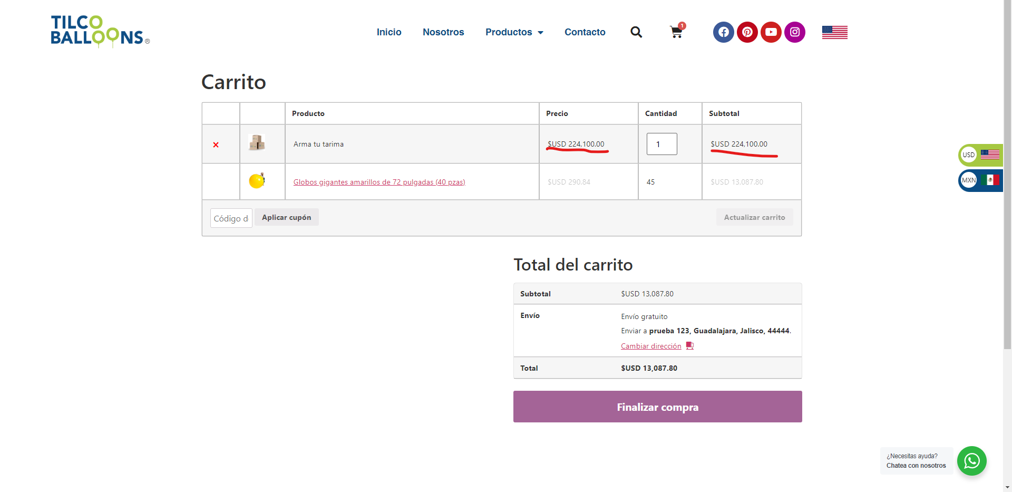Open the Cambiar dirección link
The image size is (1012, 492).
(651, 346)
